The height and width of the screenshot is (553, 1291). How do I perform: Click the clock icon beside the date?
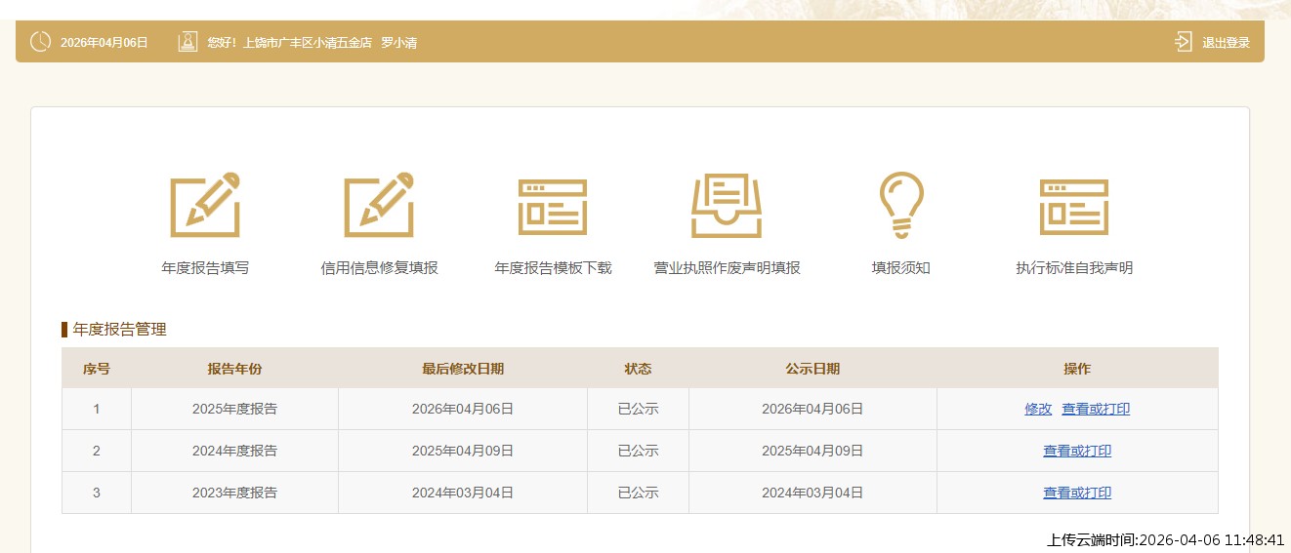click(40, 42)
